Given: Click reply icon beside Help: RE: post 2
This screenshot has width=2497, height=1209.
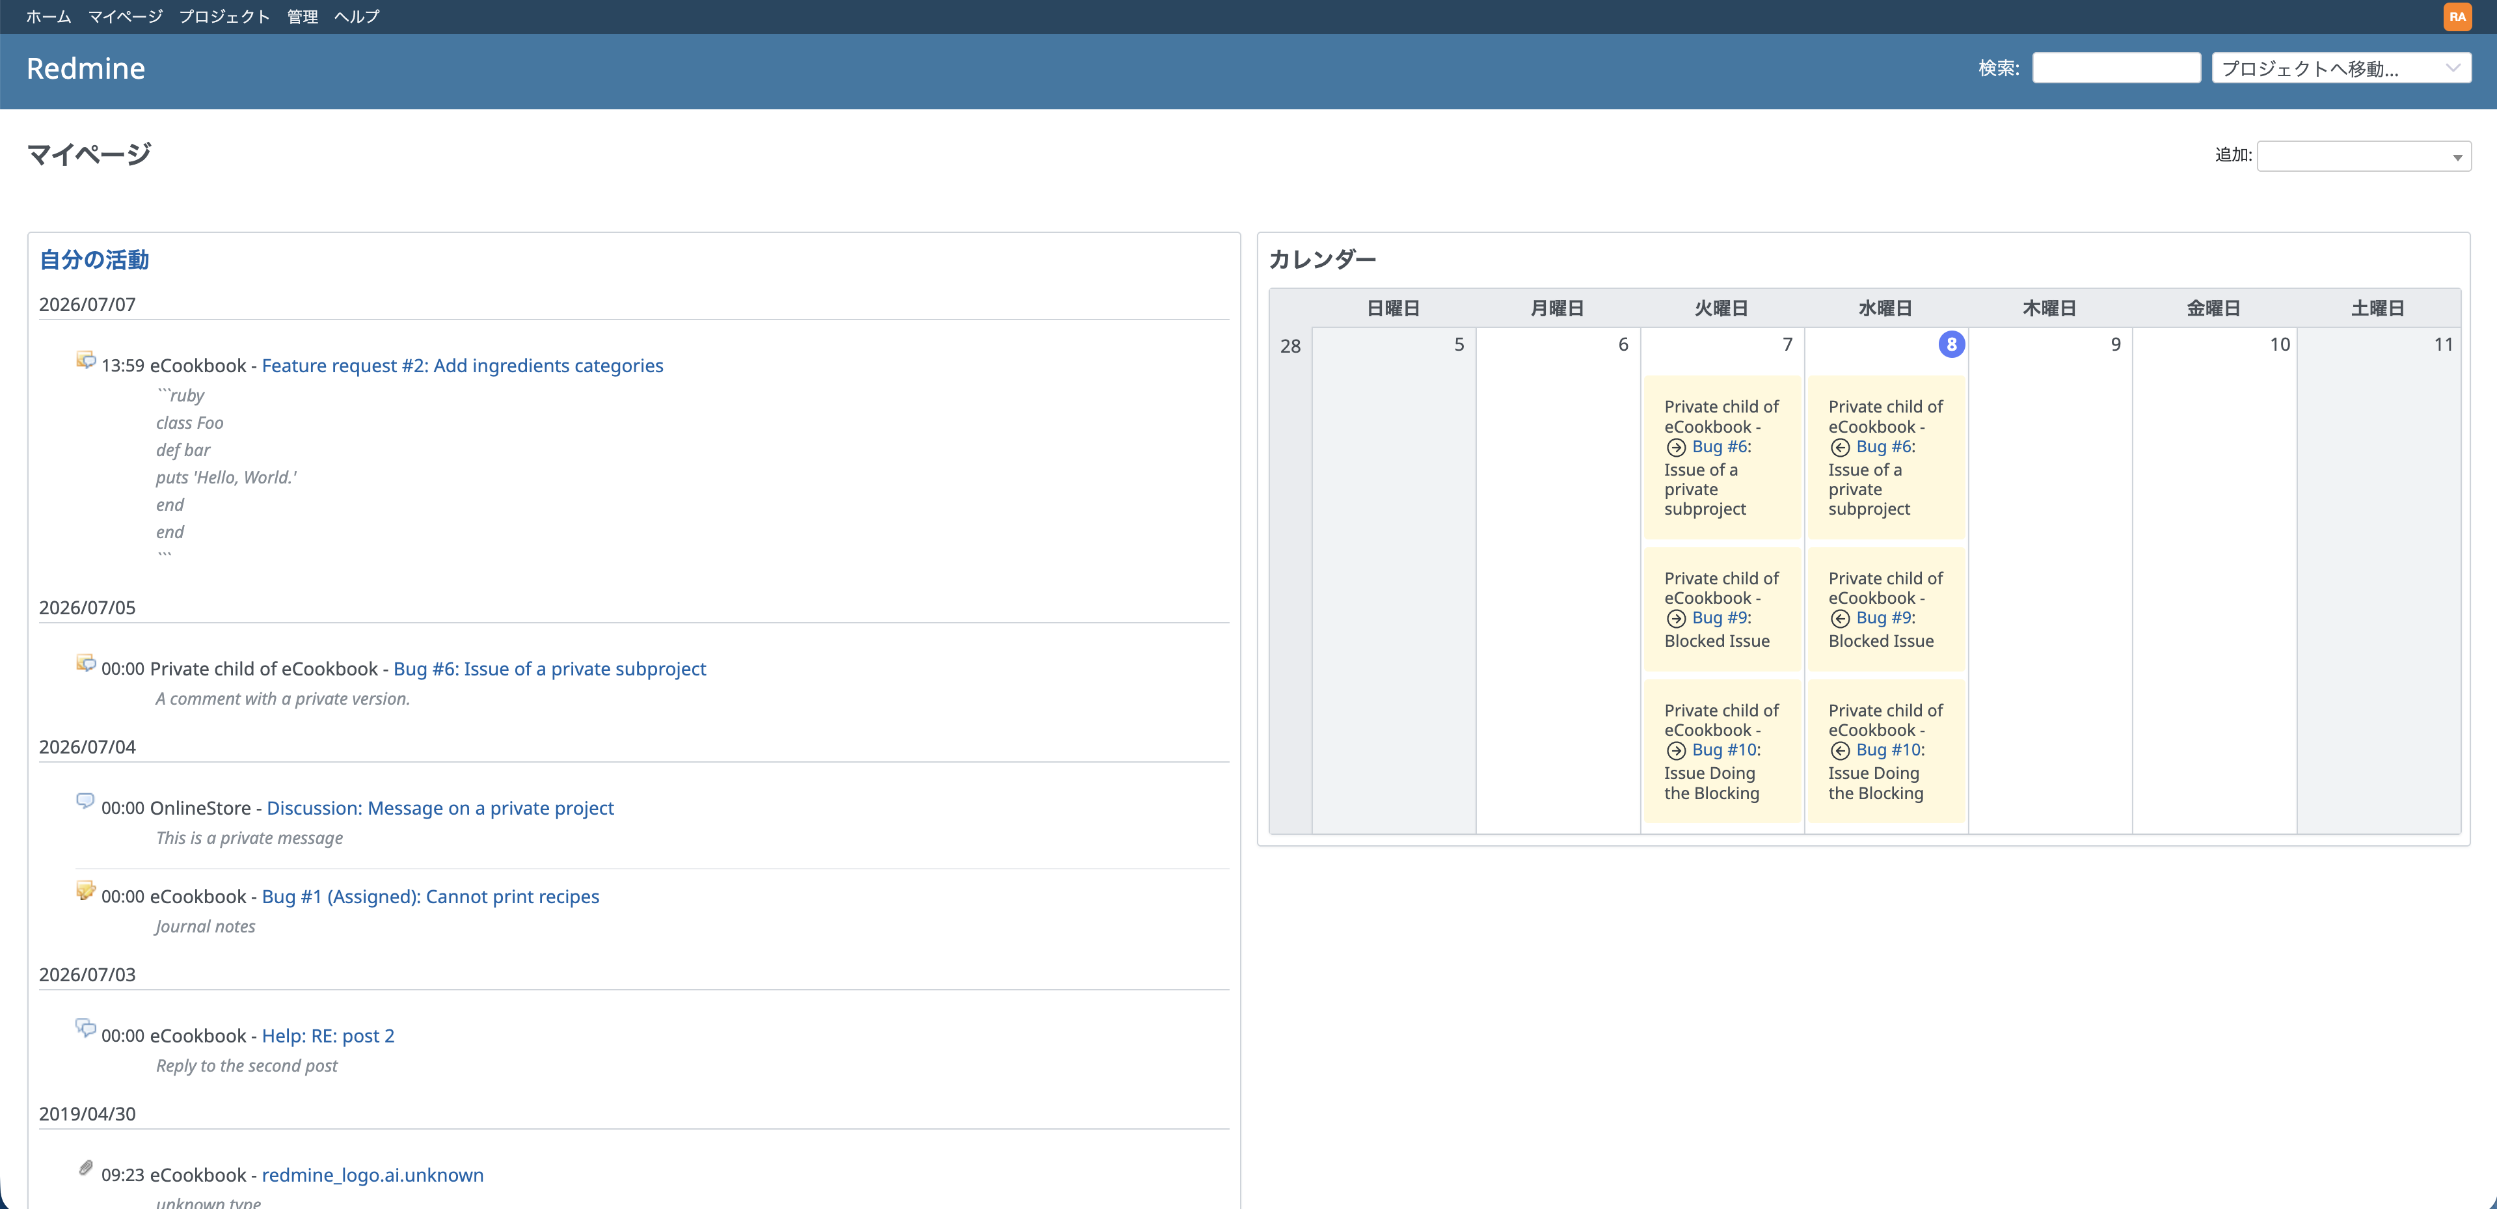Looking at the screenshot, I should [x=87, y=1029].
